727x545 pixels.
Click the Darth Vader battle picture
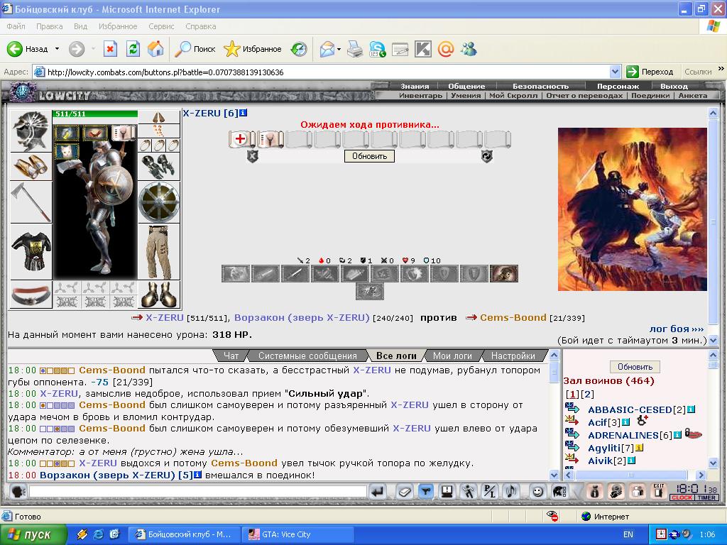[633, 209]
